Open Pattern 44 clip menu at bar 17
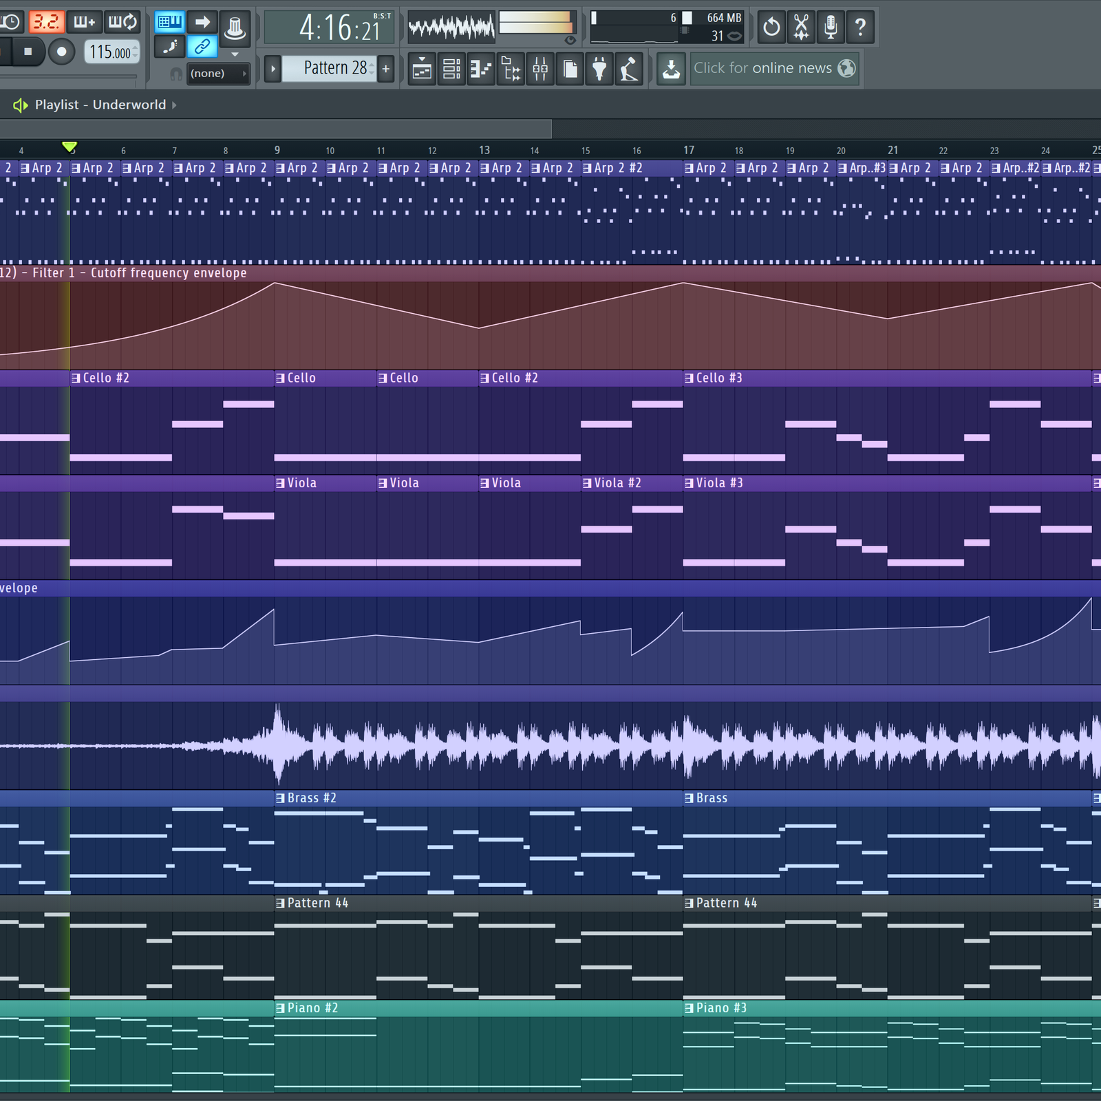Viewport: 1101px width, 1101px height. (689, 904)
